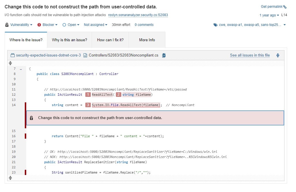The height and width of the screenshot is (192, 296).
Task: Select location marker 1 on ReadAllText
Action: pyautogui.click(x=88, y=94)
